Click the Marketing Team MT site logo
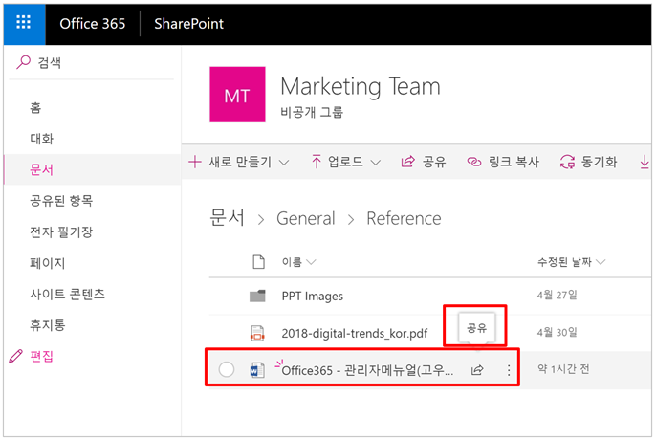This screenshot has width=656, height=440. (x=236, y=97)
